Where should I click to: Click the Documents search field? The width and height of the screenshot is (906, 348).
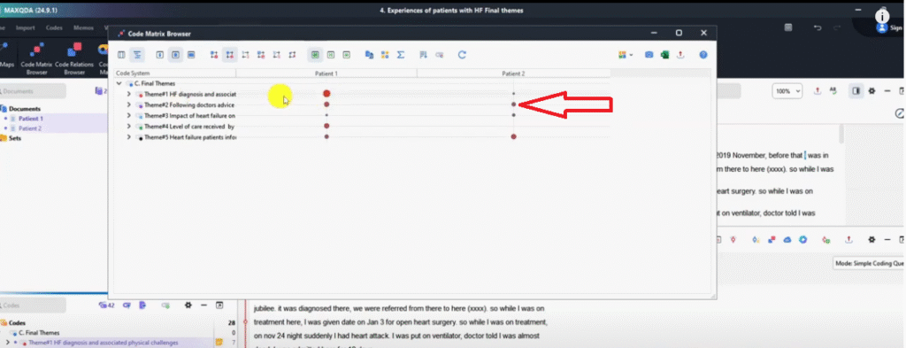(x=33, y=91)
